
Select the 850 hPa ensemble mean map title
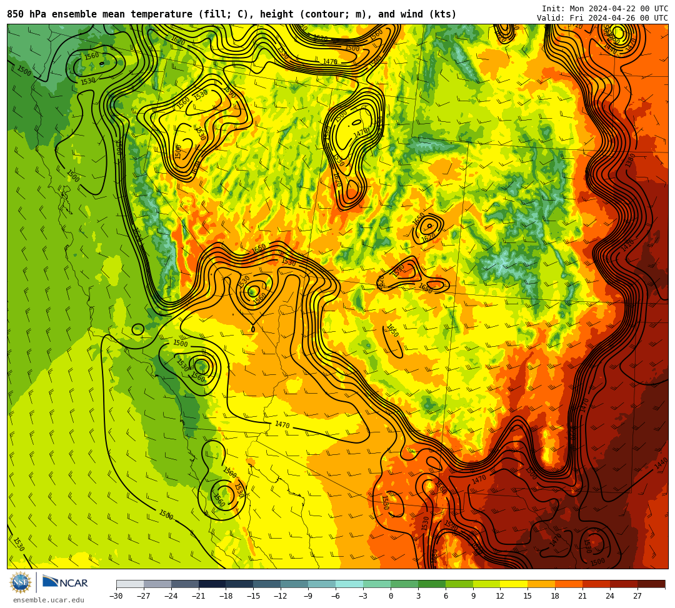(232, 14)
